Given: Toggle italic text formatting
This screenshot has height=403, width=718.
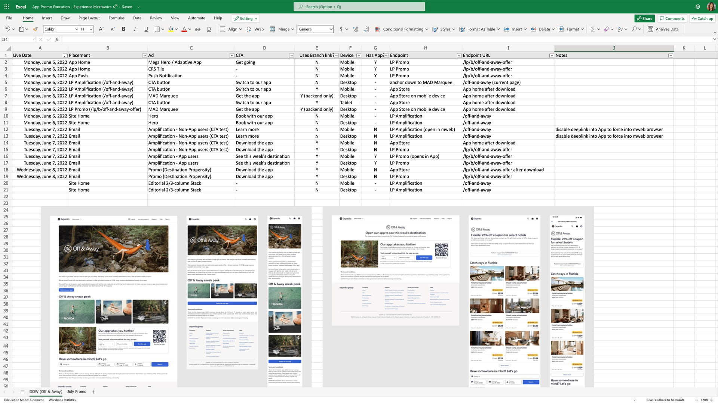Looking at the screenshot, I should (135, 29).
